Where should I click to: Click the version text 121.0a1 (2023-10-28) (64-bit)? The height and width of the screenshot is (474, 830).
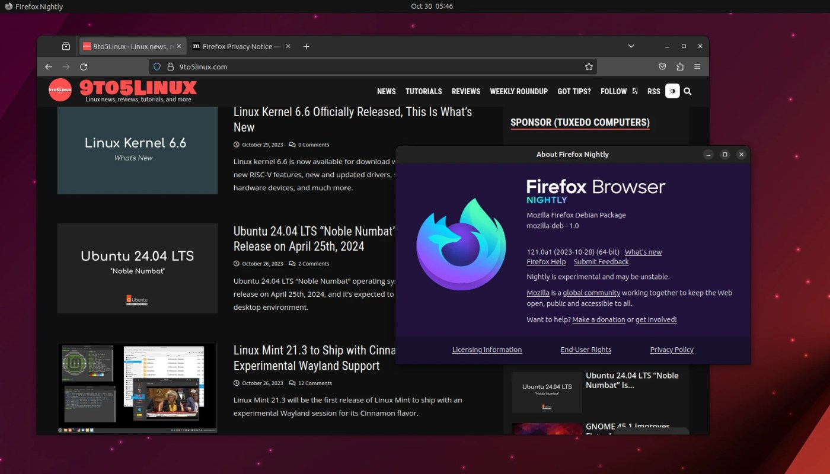click(x=573, y=252)
